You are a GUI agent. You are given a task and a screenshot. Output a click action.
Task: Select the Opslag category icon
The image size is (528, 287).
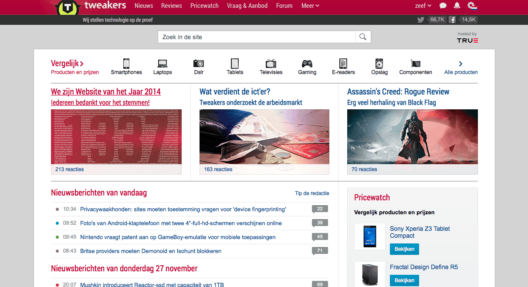379,63
